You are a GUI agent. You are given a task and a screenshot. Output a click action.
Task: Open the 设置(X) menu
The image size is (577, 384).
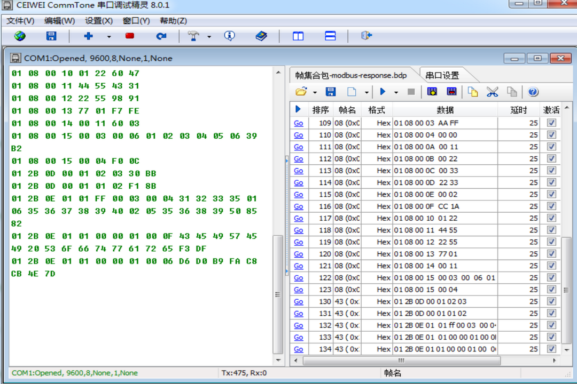(98, 21)
